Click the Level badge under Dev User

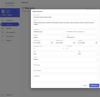8,12
